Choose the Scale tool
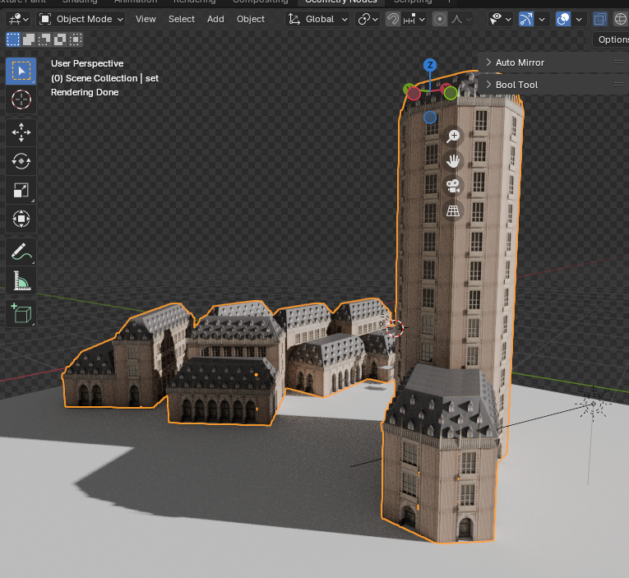The width and height of the screenshot is (629, 578). 21,191
